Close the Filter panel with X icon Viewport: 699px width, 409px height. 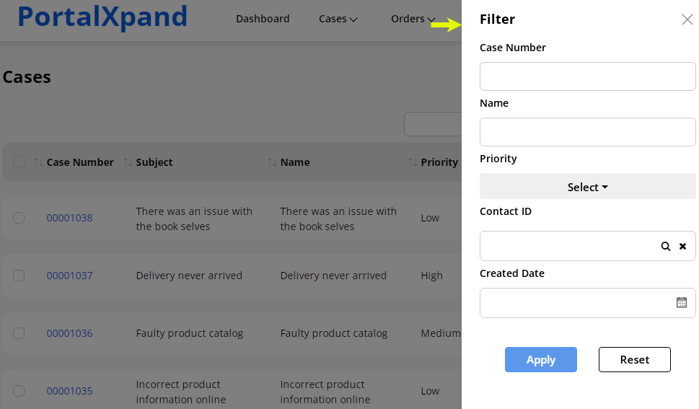pyautogui.click(x=687, y=19)
